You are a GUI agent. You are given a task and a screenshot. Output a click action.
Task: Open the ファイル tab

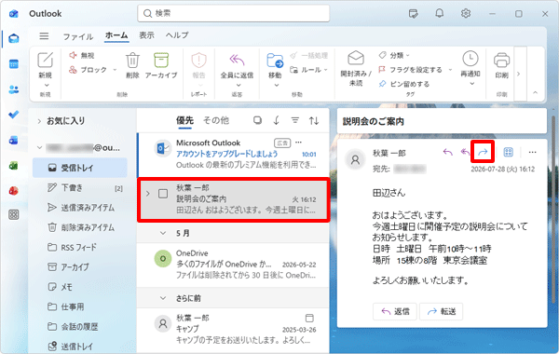click(78, 36)
